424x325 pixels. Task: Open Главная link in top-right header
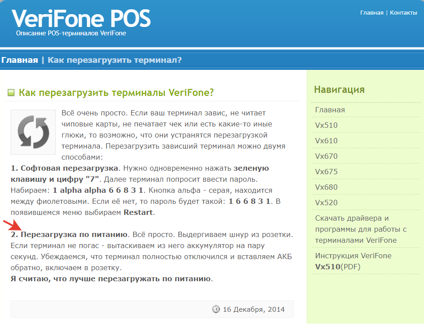(371, 13)
